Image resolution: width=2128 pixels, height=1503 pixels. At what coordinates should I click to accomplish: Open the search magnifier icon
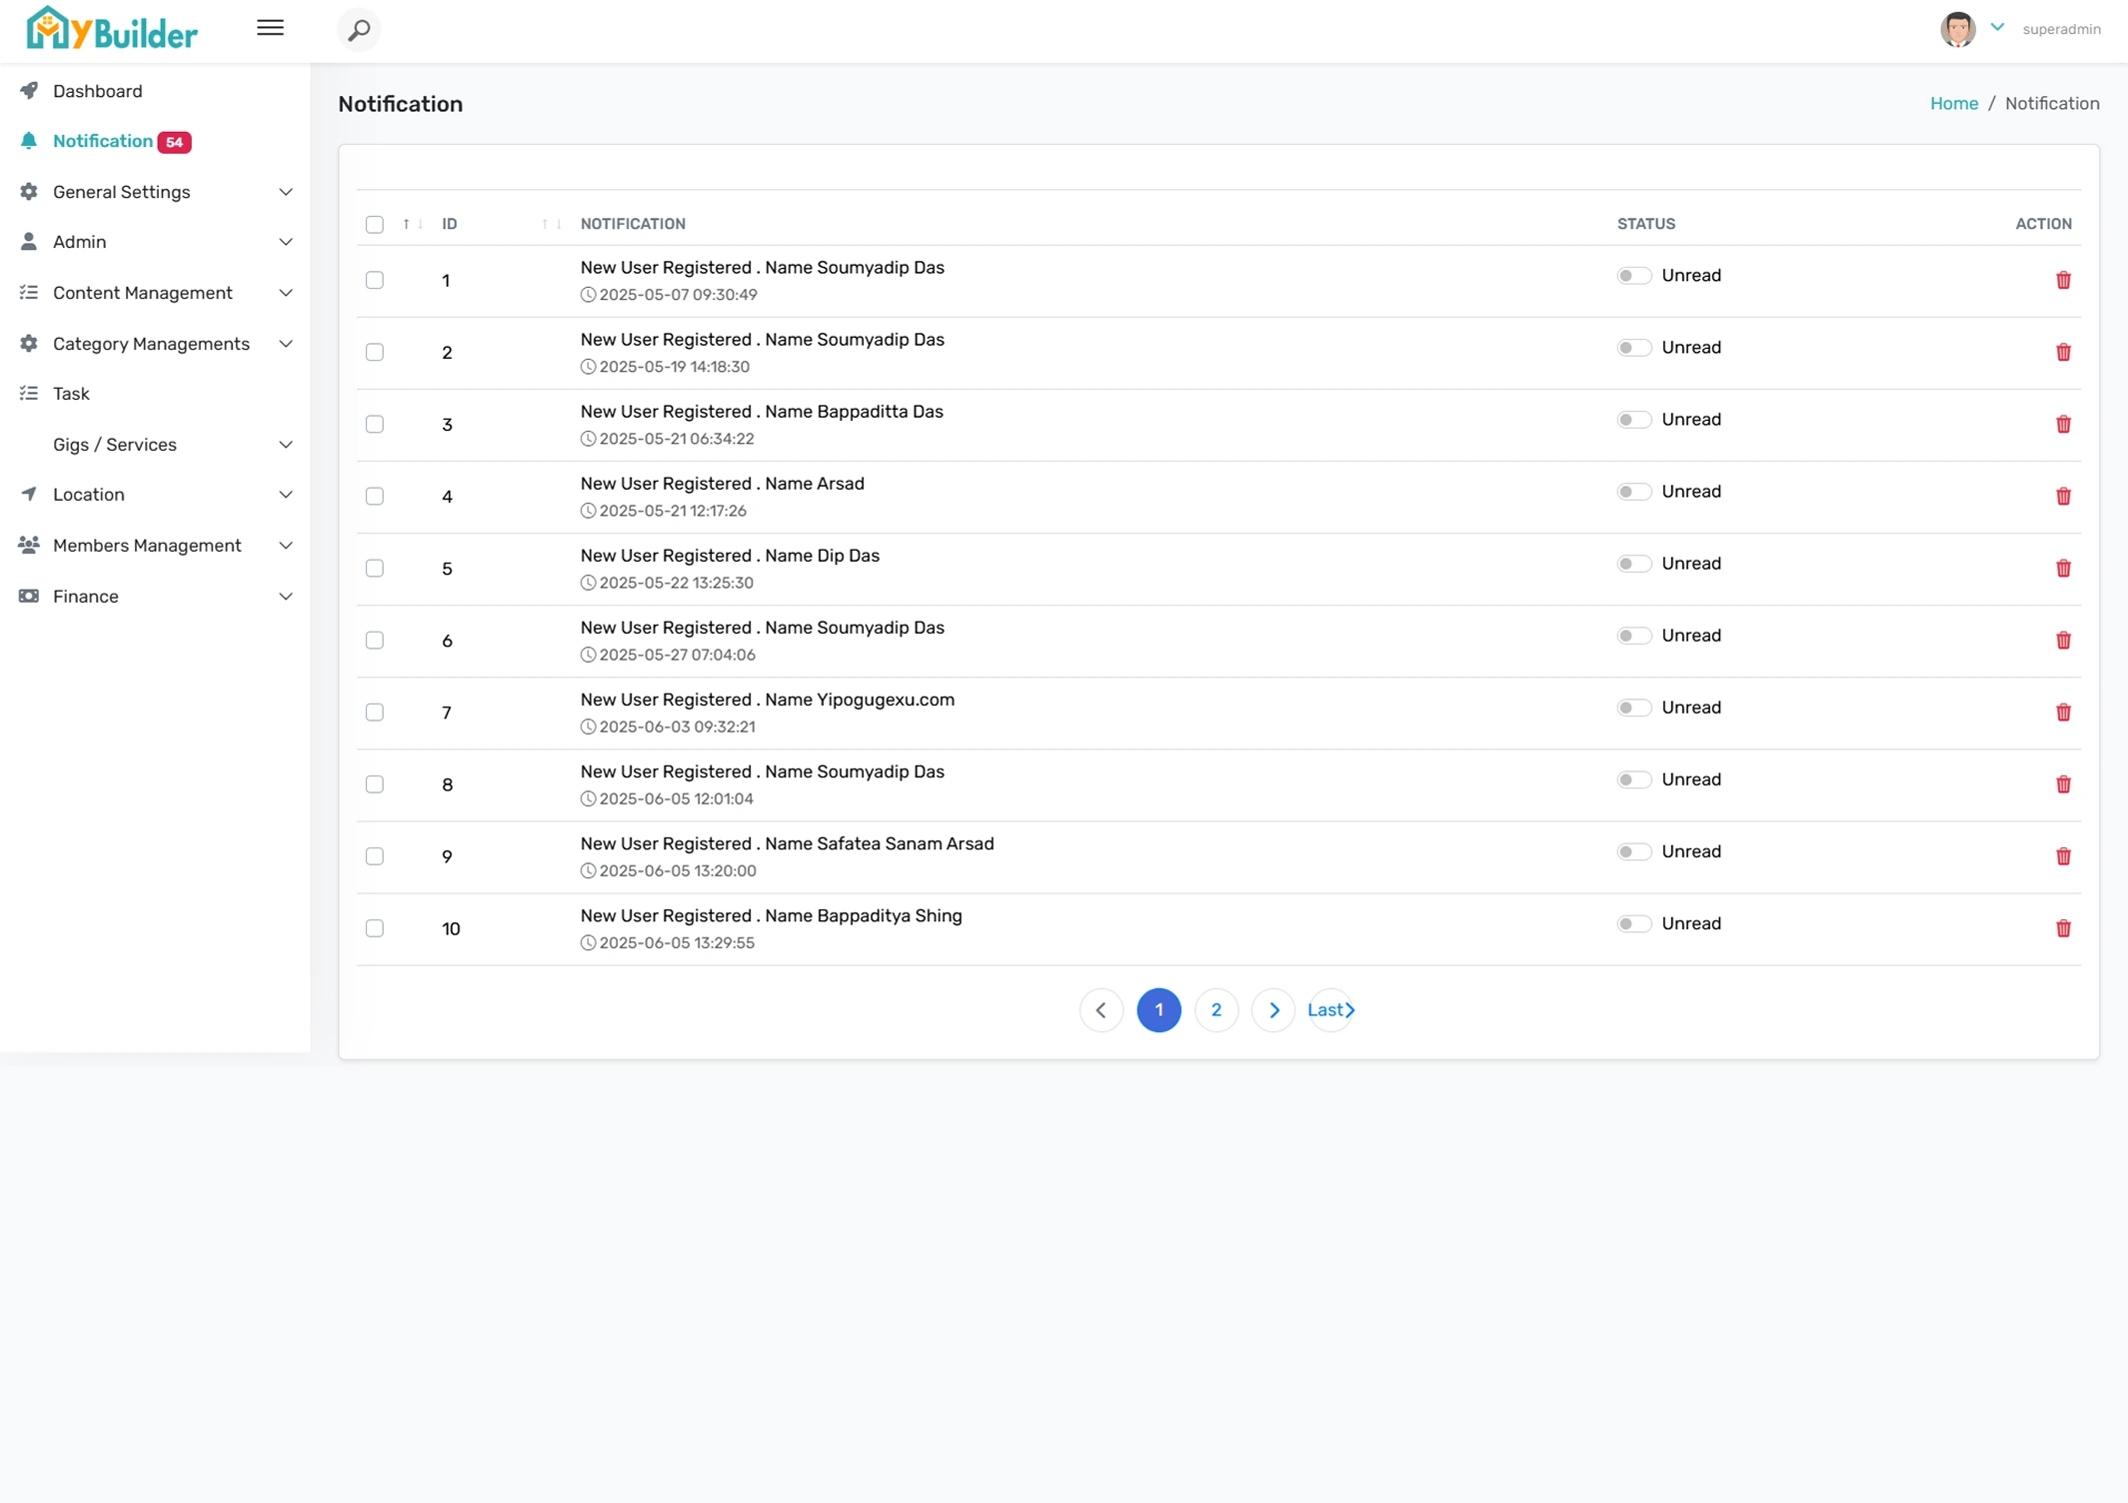(359, 30)
